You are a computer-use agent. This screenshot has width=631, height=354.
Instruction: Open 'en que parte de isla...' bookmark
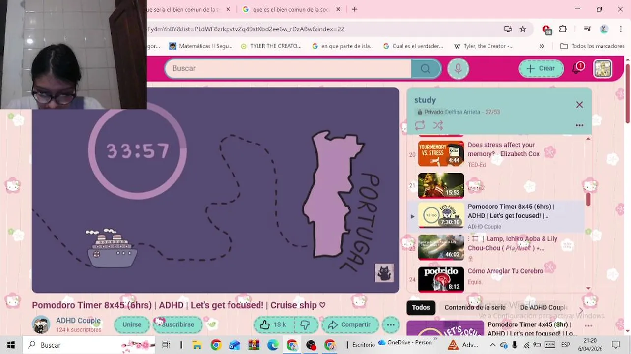(x=343, y=46)
